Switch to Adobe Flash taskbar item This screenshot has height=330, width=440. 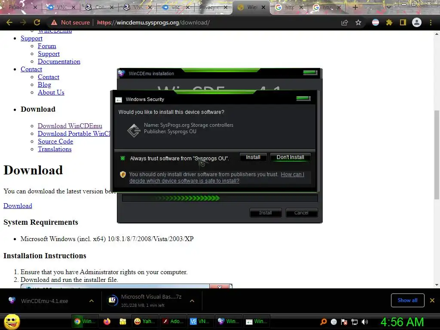[173, 321]
